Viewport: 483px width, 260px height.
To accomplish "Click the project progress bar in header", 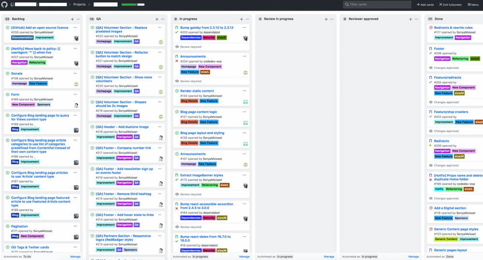I will point(133,4).
